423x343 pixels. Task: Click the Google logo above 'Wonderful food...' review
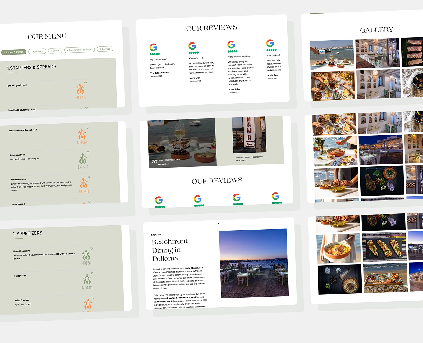click(192, 46)
